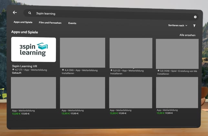Clear the search field with X icon
This screenshot has width=208, height=136.
point(195,17)
